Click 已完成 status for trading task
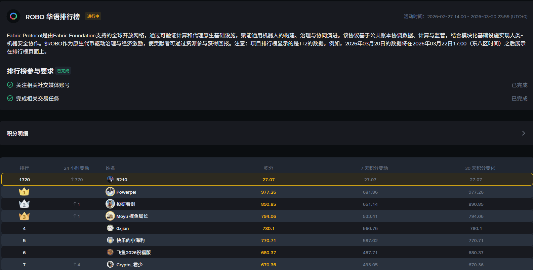Screen dimensions: 533x270 coord(520,99)
